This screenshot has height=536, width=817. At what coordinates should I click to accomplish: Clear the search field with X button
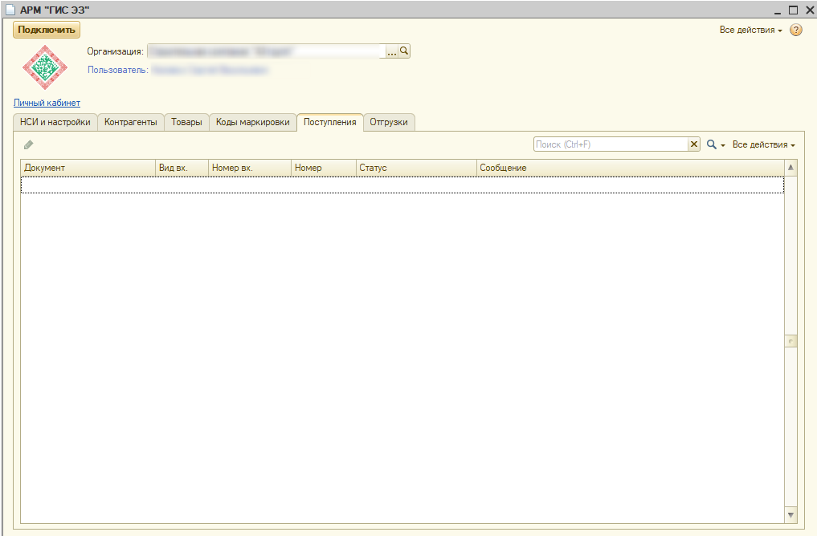pyautogui.click(x=694, y=144)
